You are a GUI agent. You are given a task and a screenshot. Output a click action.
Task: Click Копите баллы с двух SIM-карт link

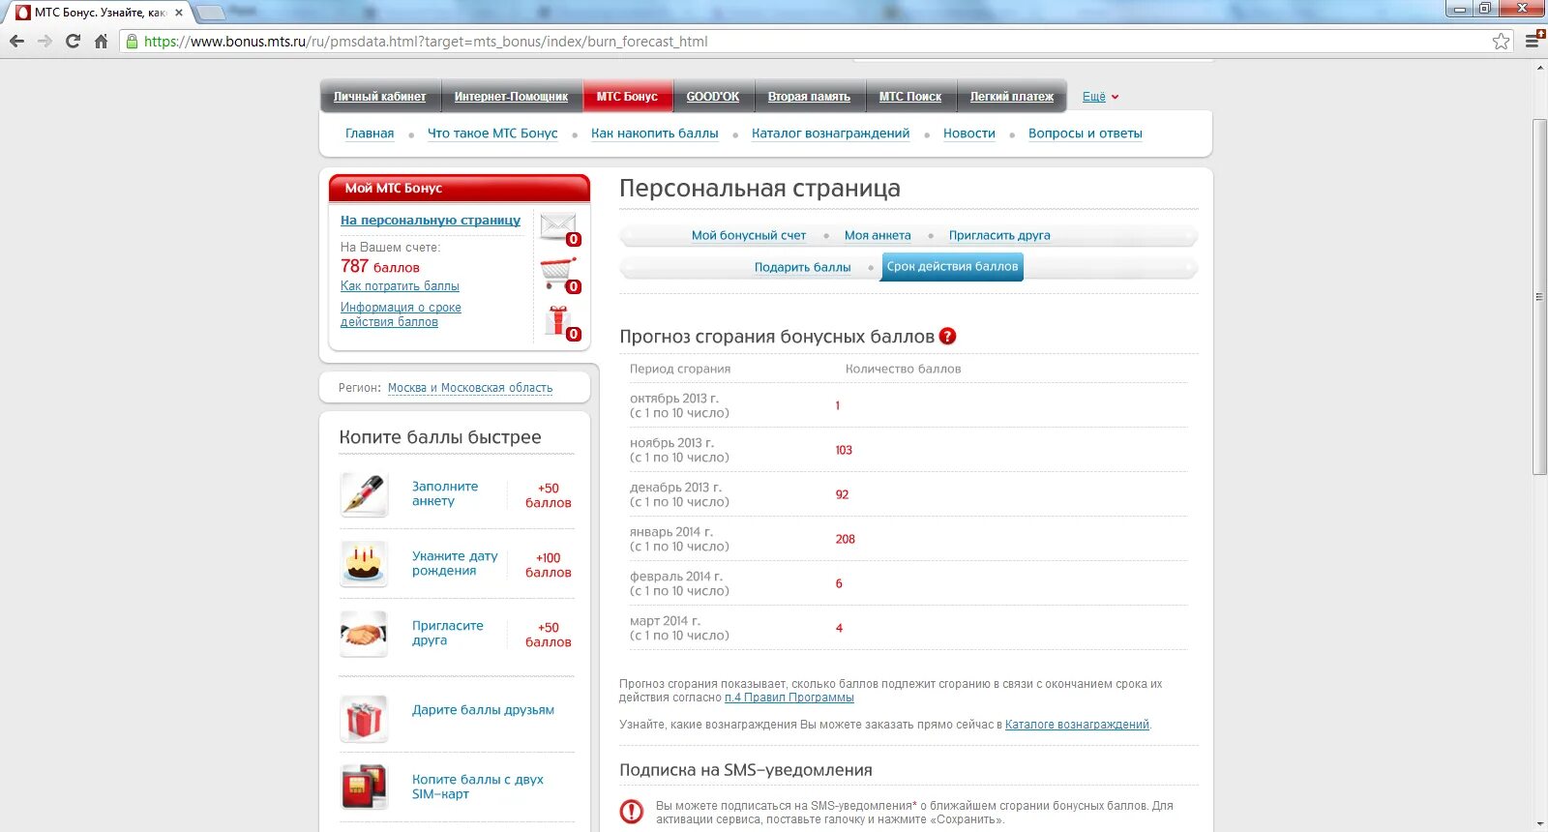pos(478,787)
